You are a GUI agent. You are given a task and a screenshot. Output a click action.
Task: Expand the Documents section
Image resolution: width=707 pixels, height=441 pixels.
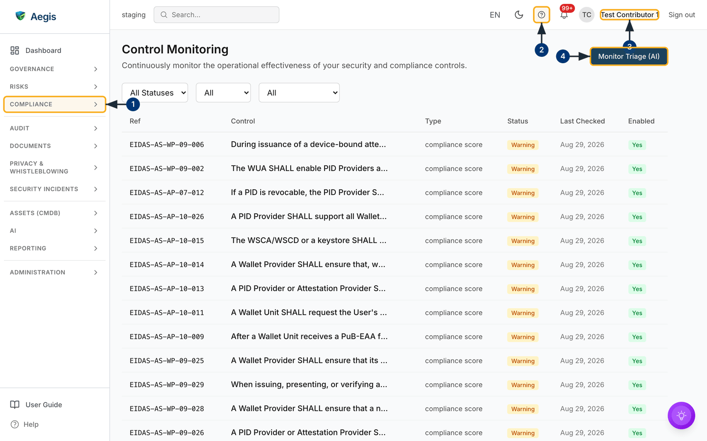pos(54,146)
